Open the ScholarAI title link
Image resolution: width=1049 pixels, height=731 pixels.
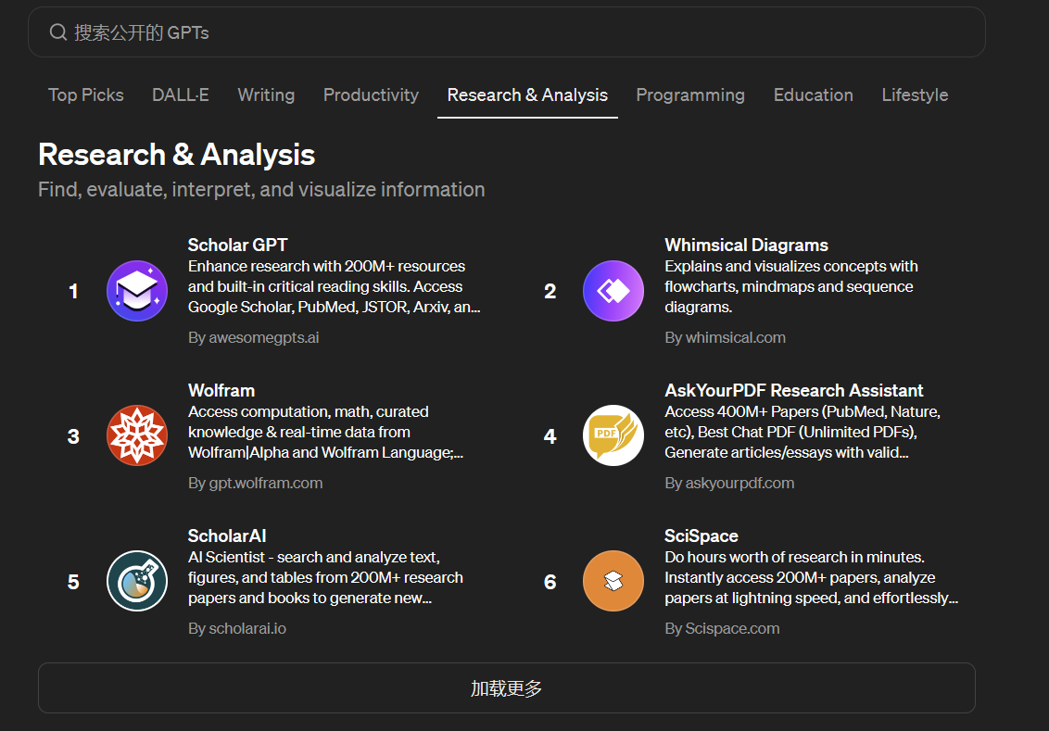(x=227, y=536)
